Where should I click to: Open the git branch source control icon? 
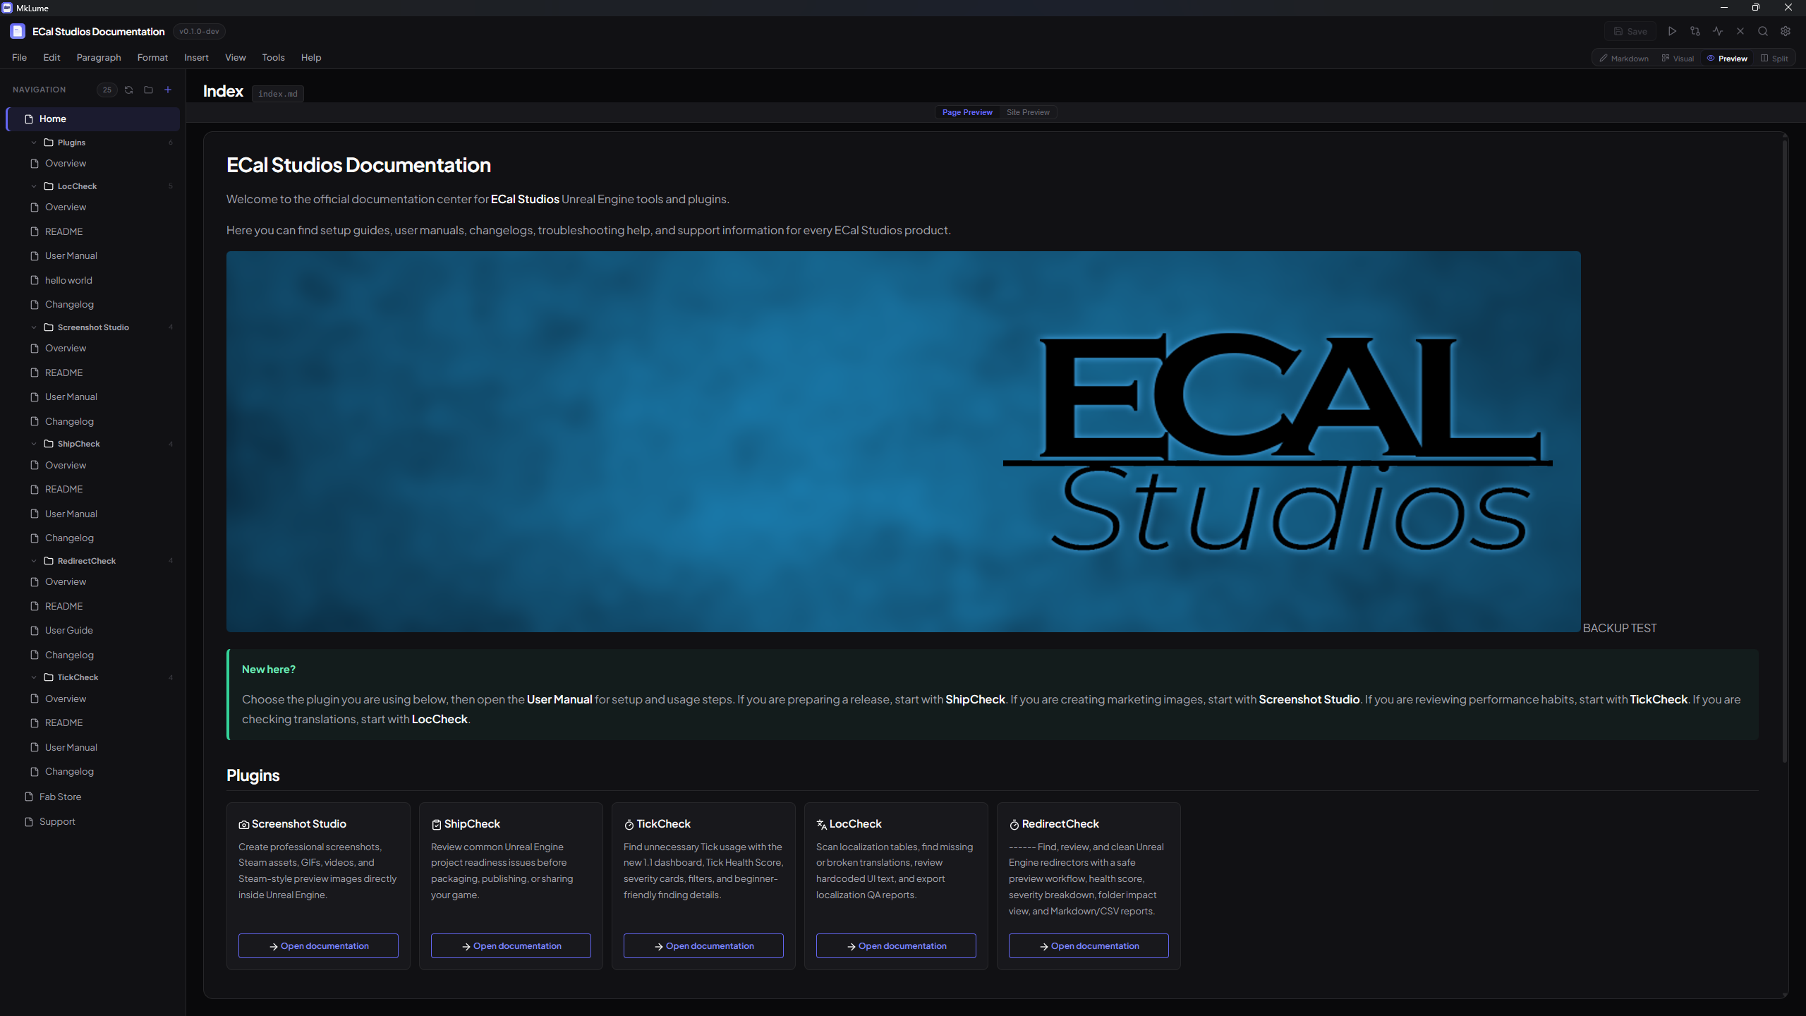pyautogui.click(x=1695, y=31)
